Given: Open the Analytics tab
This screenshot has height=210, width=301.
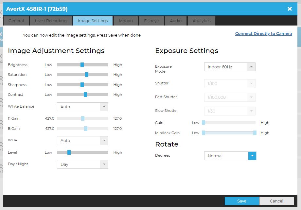Looking at the screenshot, I should click(x=202, y=21).
